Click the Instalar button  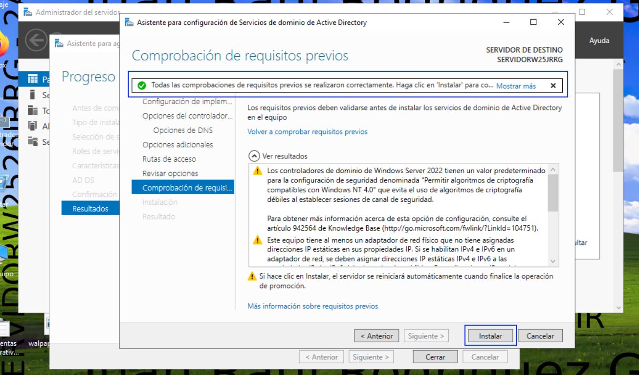pos(490,336)
